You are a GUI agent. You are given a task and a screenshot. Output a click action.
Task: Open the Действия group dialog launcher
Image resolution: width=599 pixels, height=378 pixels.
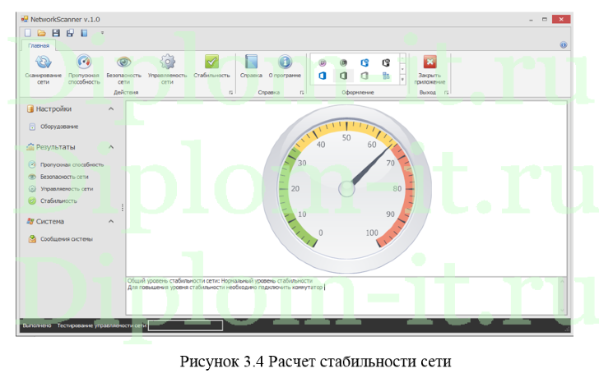pyautogui.click(x=230, y=92)
